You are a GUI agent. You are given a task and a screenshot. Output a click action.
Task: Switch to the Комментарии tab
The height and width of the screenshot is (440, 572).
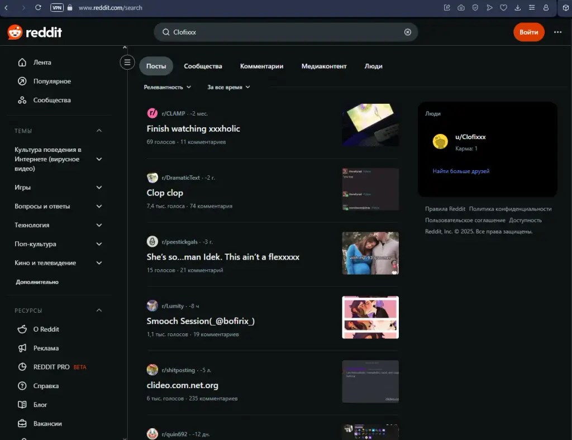pyautogui.click(x=261, y=66)
